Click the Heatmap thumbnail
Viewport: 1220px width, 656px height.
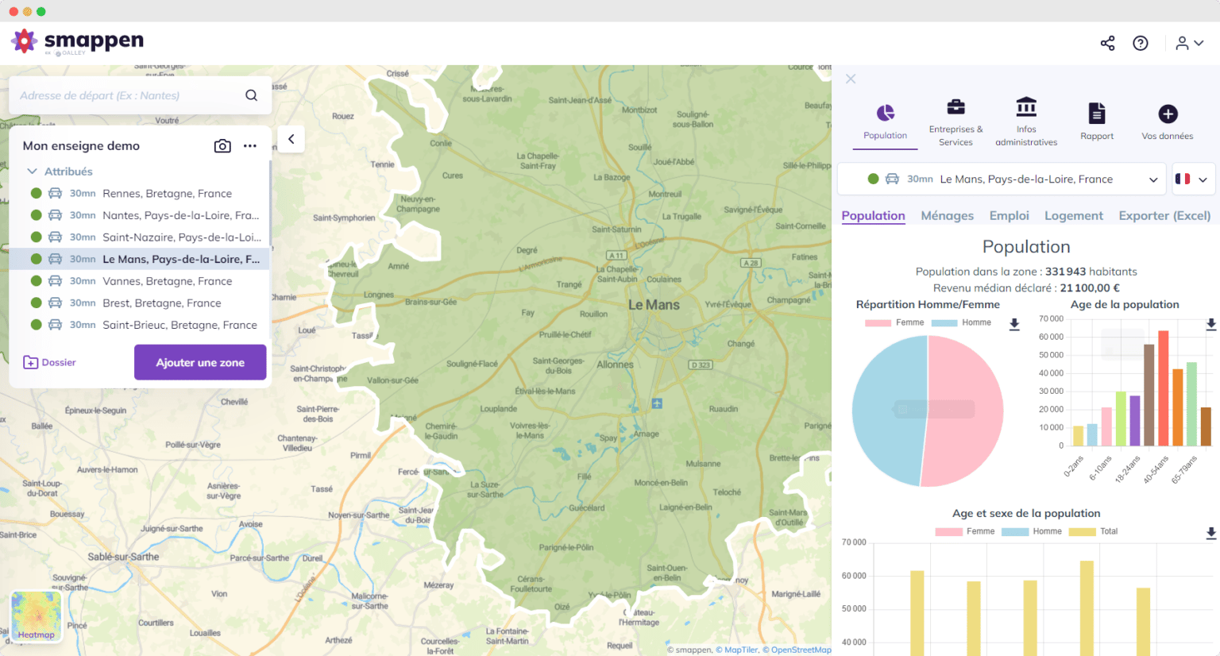pyautogui.click(x=37, y=616)
